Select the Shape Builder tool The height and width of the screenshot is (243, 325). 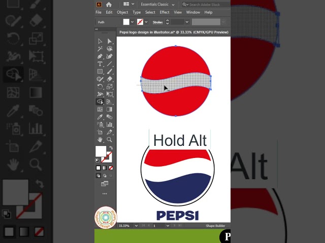coord(100,102)
